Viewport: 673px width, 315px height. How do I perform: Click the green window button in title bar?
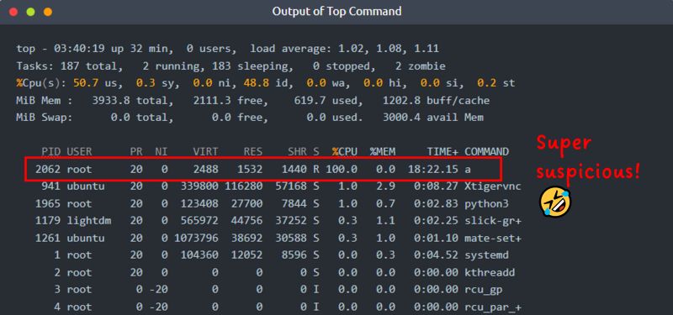pos(30,12)
